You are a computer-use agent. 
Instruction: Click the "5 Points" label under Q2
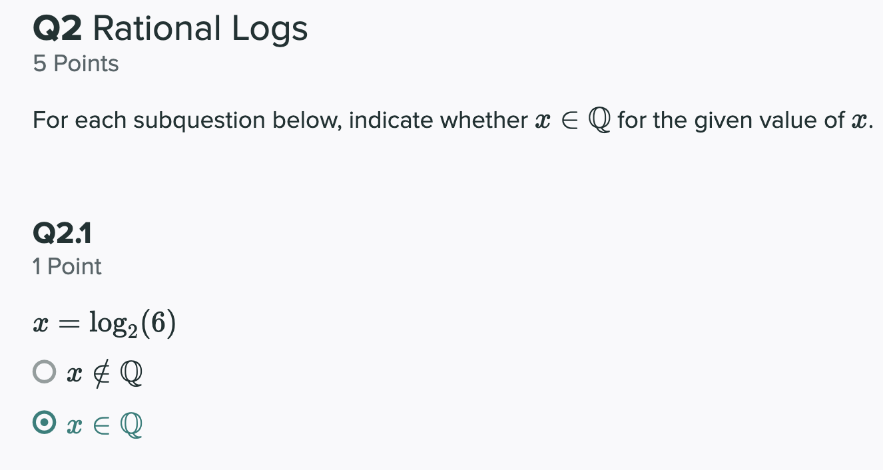point(75,64)
